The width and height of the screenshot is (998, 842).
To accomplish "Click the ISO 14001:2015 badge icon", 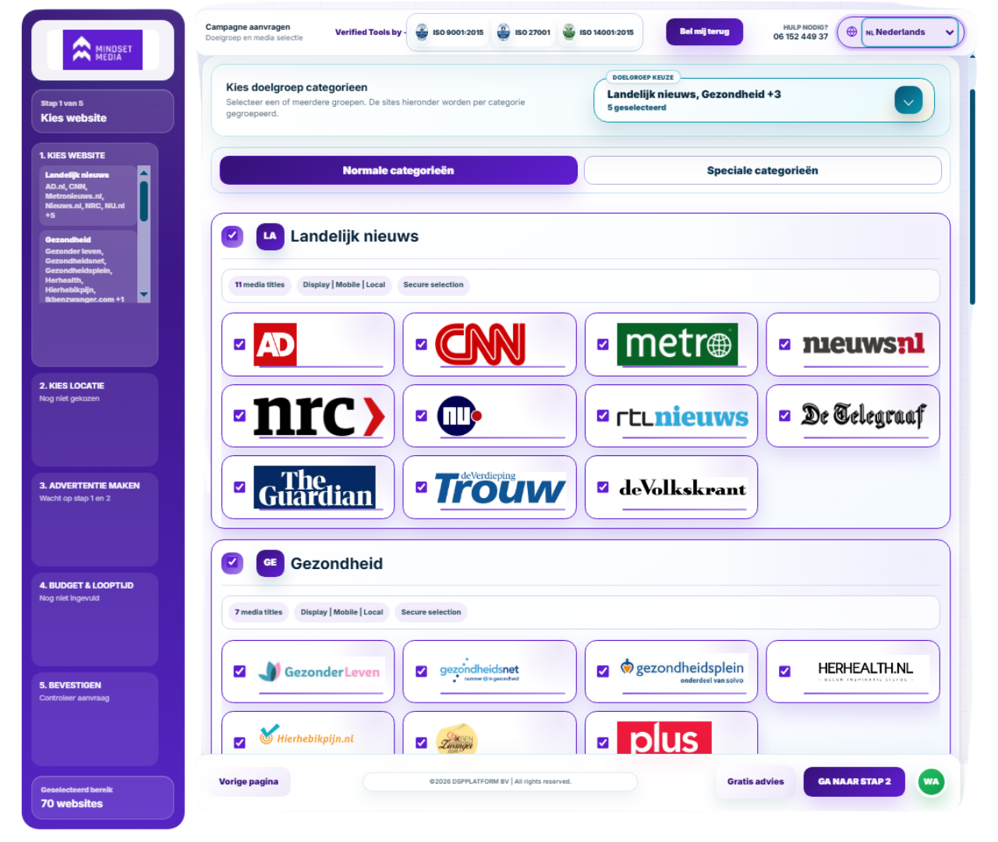I will [569, 32].
